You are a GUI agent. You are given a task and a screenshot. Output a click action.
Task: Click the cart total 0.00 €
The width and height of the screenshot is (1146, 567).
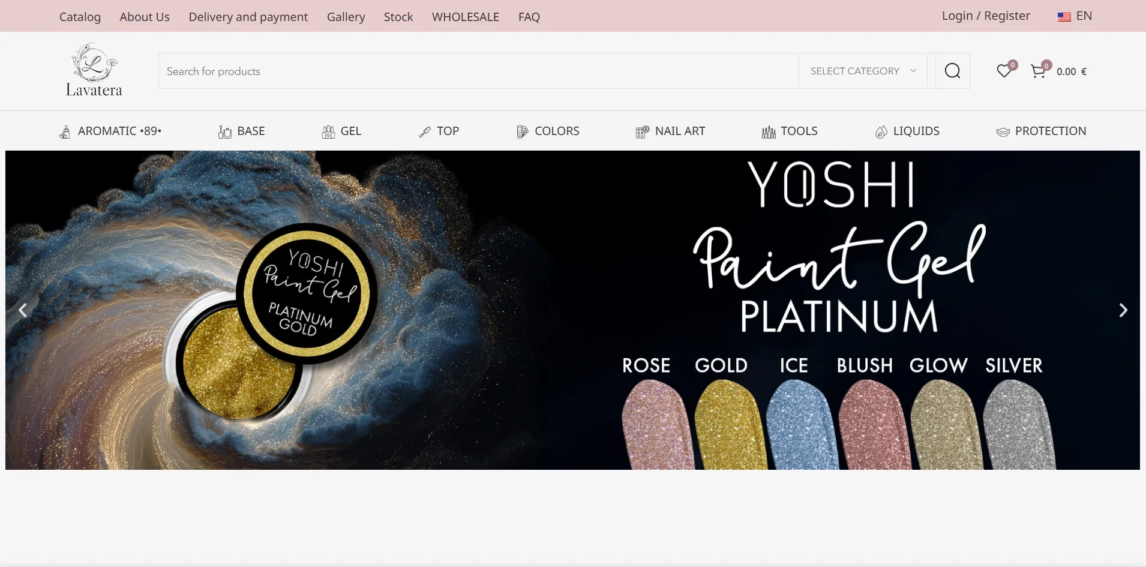point(1072,71)
